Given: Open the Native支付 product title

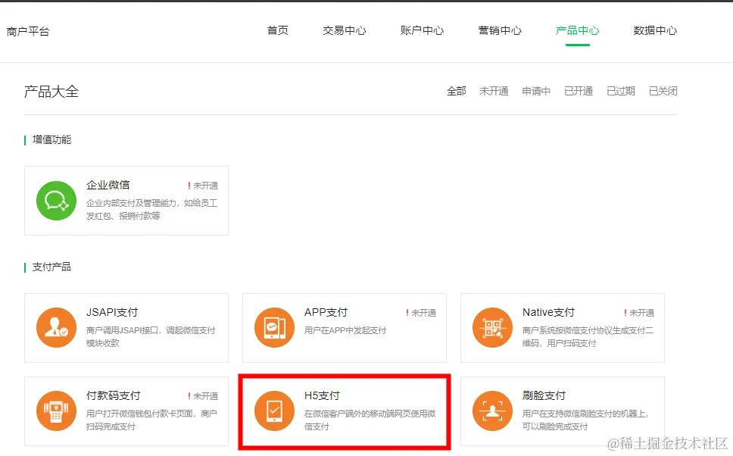Looking at the screenshot, I should 548,312.
